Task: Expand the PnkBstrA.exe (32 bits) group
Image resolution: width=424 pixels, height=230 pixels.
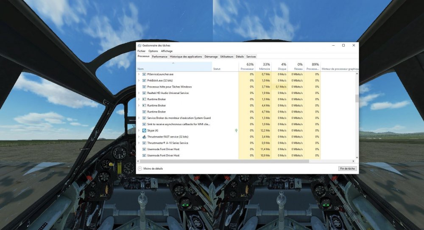Action: (139, 80)
